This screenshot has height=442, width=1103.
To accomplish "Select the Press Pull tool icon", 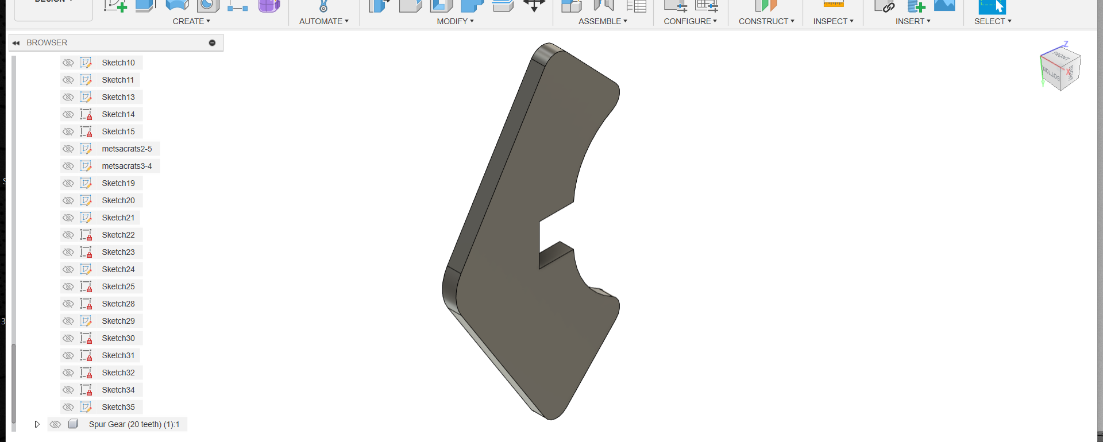I will pyautogui.click(x=379, y=6).
